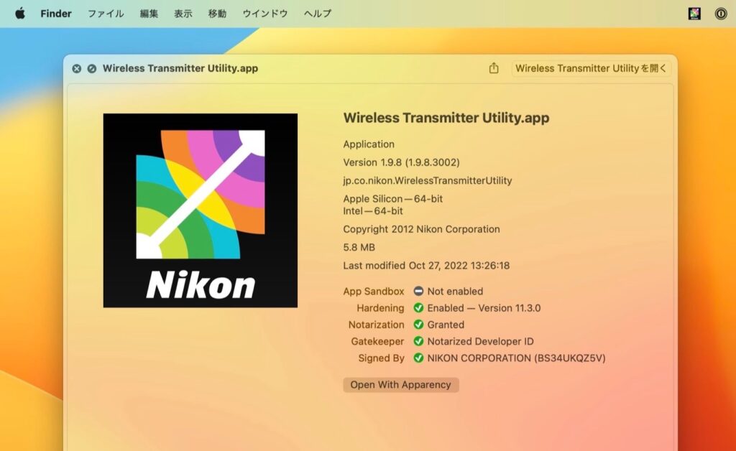Click the Signed By label
The image size is (736, 451).
(x=381, y=358)
